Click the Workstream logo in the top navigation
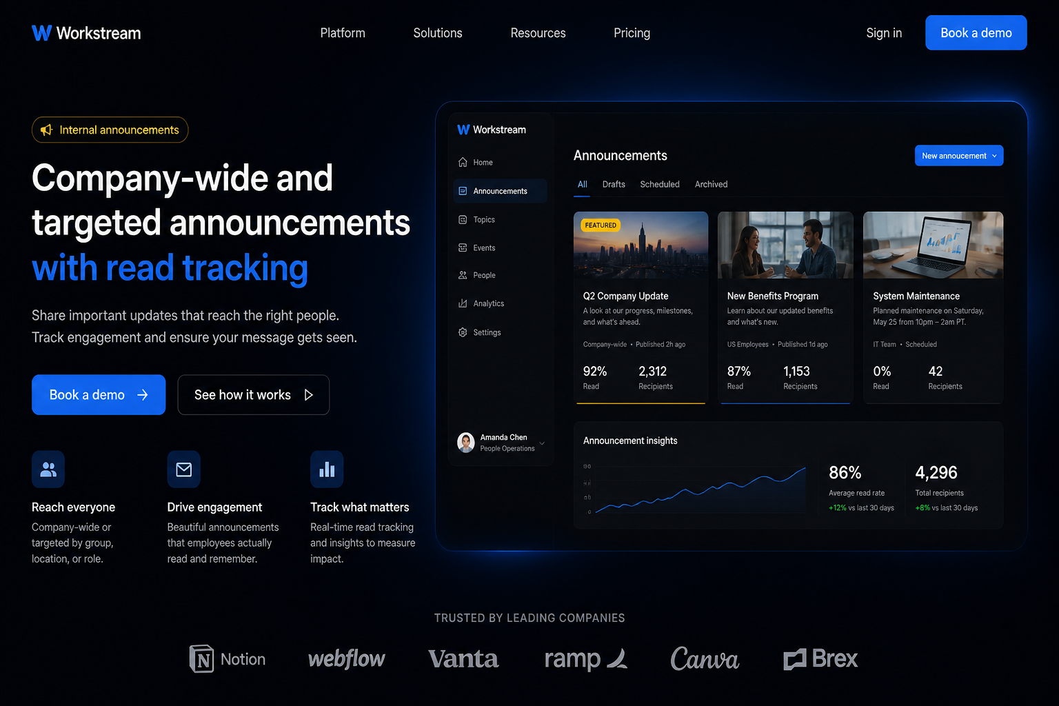Image resolution: width=1059 pixels, height=706 pixels. pos(86,33)
